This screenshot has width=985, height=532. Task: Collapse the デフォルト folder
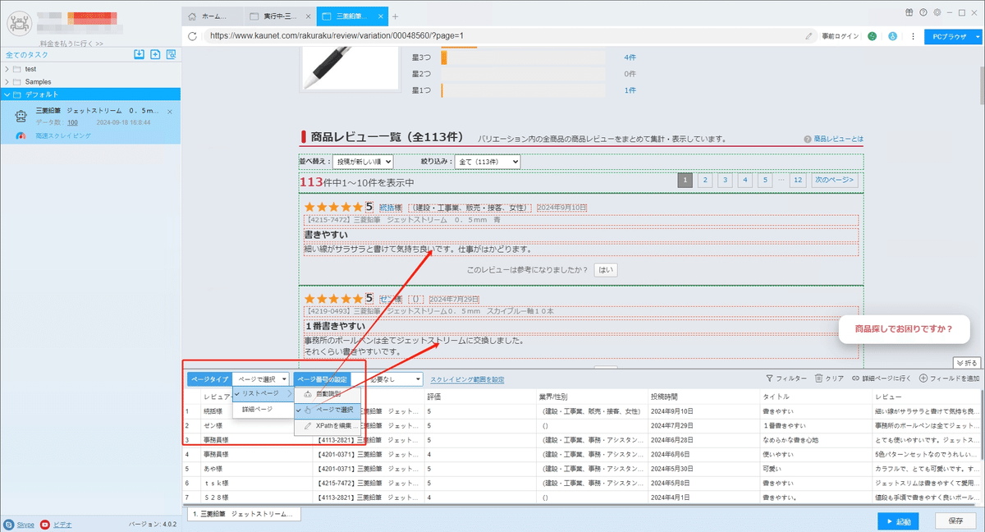coord(7,94)
